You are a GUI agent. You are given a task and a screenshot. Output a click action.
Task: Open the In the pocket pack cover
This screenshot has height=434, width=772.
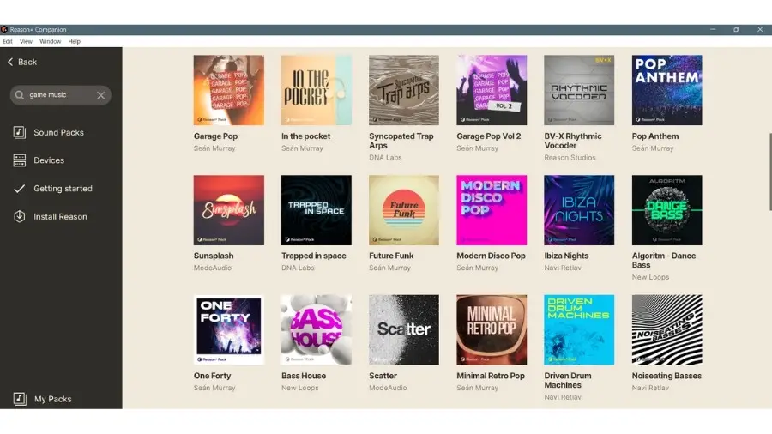click(x=316, y=90)
